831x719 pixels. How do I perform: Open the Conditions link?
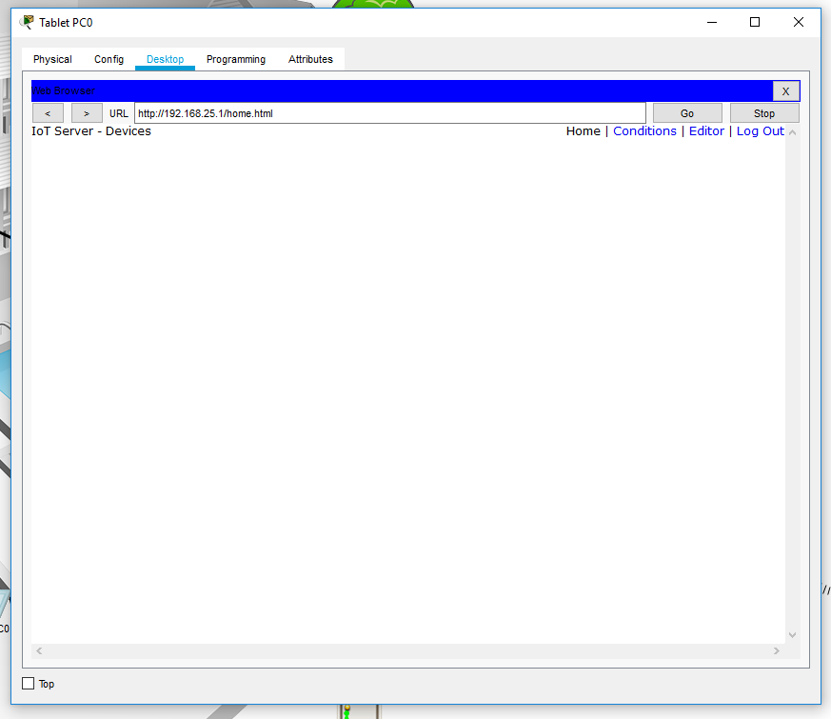[644, 131]
